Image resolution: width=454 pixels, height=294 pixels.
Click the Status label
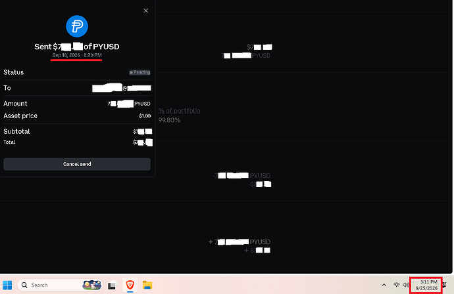14,72
